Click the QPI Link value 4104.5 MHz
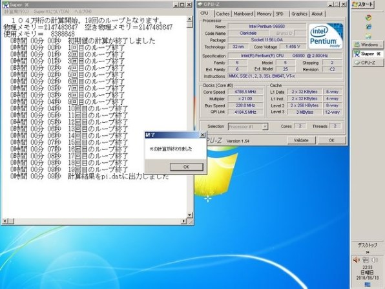This screenshot has width=385, height=289. (245, 112)
